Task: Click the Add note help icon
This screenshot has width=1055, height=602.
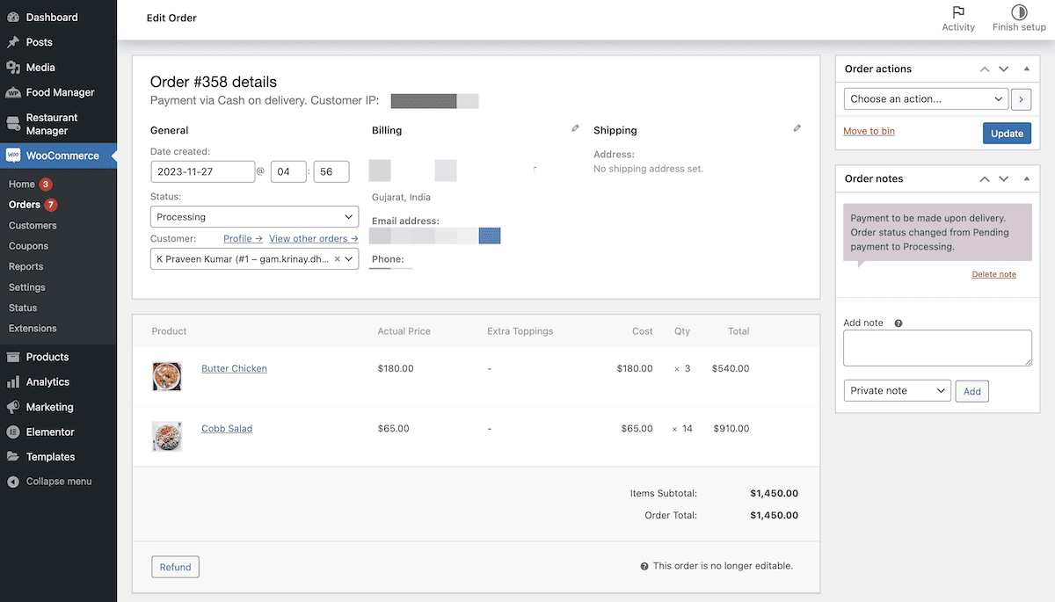Action: [x=899, y=323]
